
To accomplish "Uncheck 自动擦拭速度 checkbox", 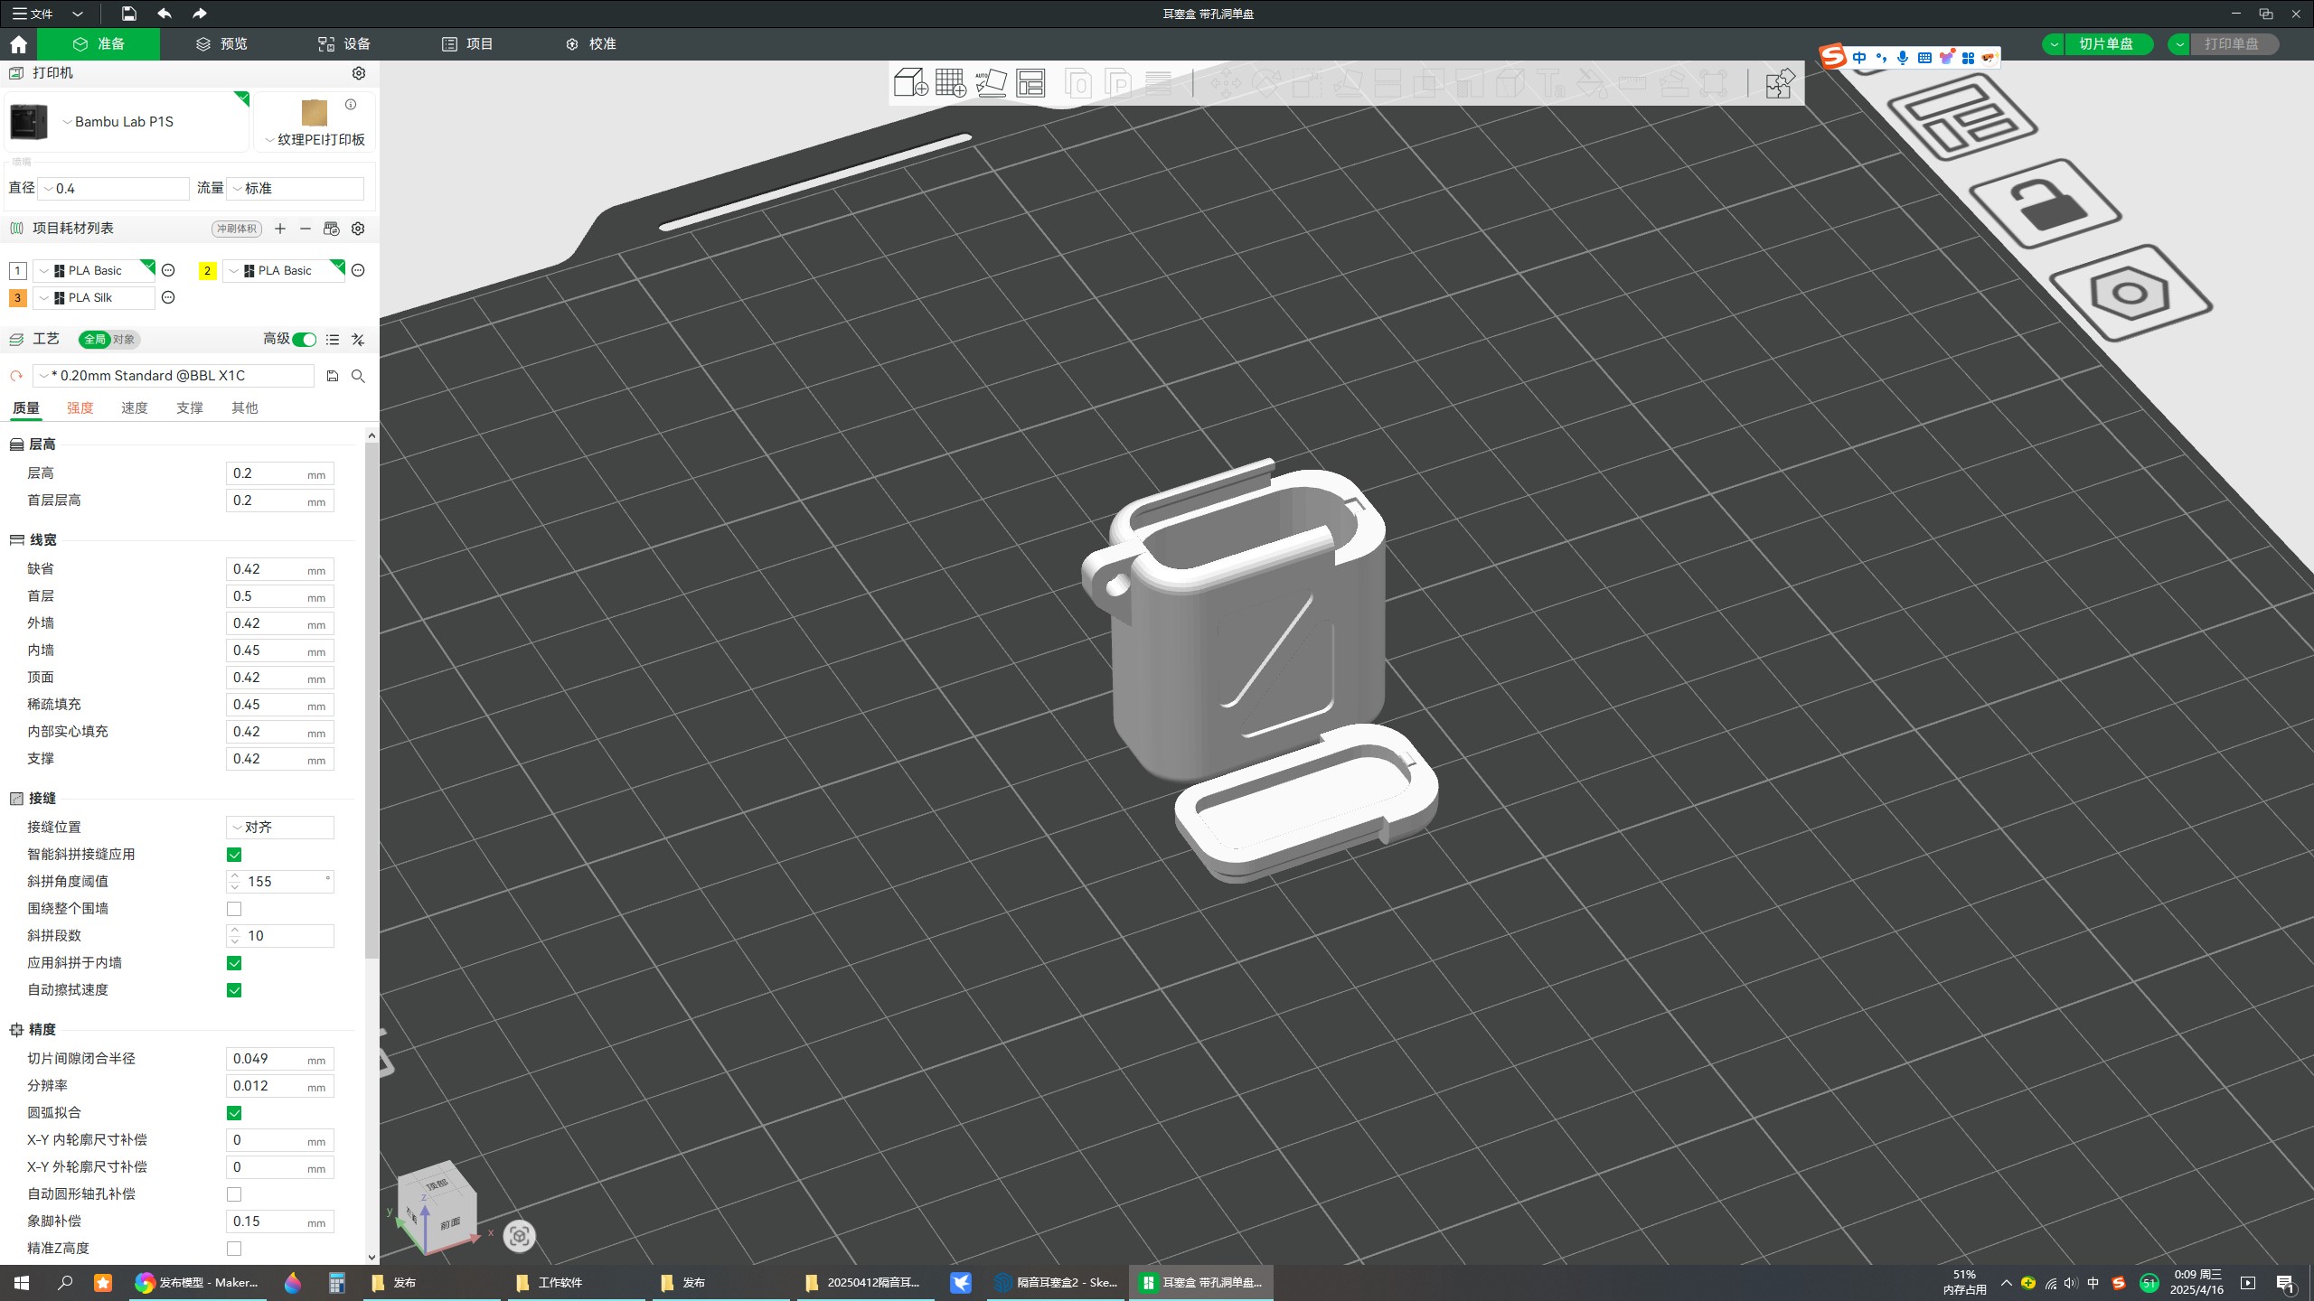I will coord(234,990).
